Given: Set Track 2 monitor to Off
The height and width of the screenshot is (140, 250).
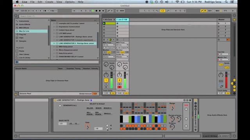Looking at the screenshot, I should point(127,52).
